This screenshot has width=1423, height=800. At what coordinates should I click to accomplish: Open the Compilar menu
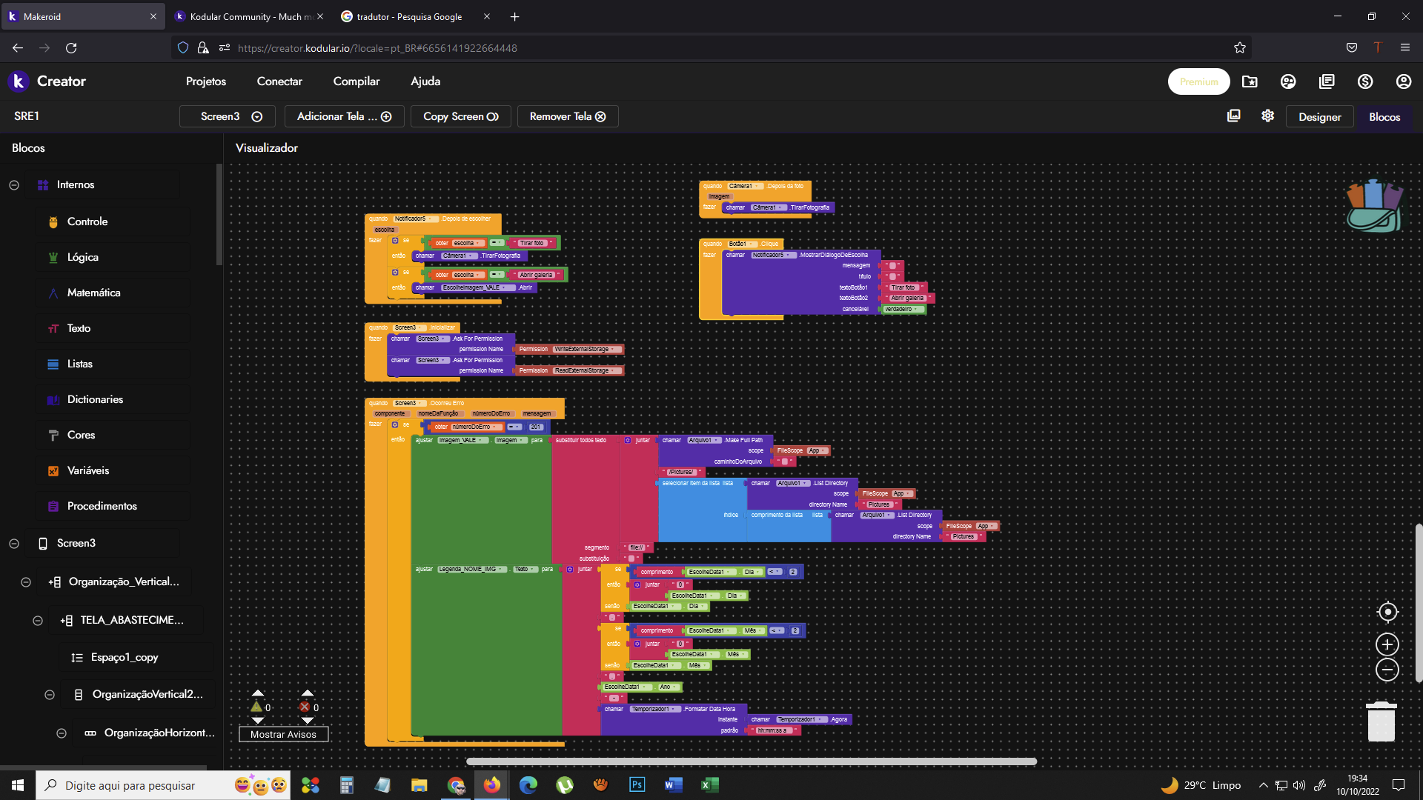coord(356,81)
